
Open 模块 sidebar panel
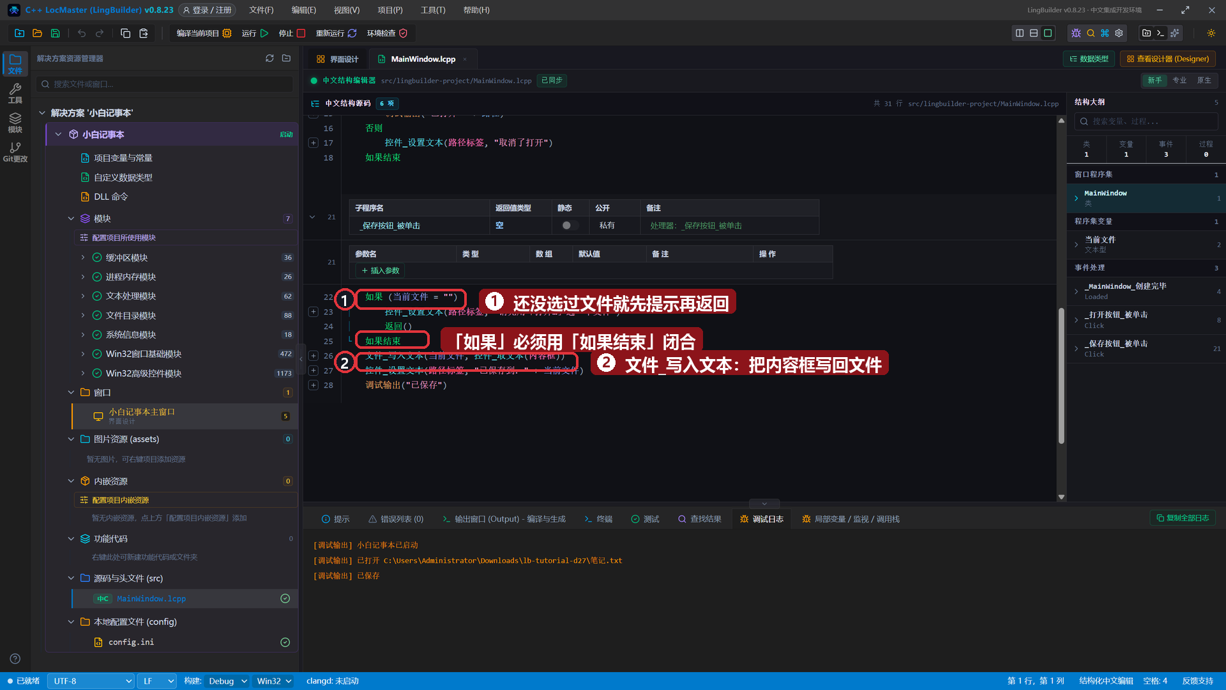(15, 123)
